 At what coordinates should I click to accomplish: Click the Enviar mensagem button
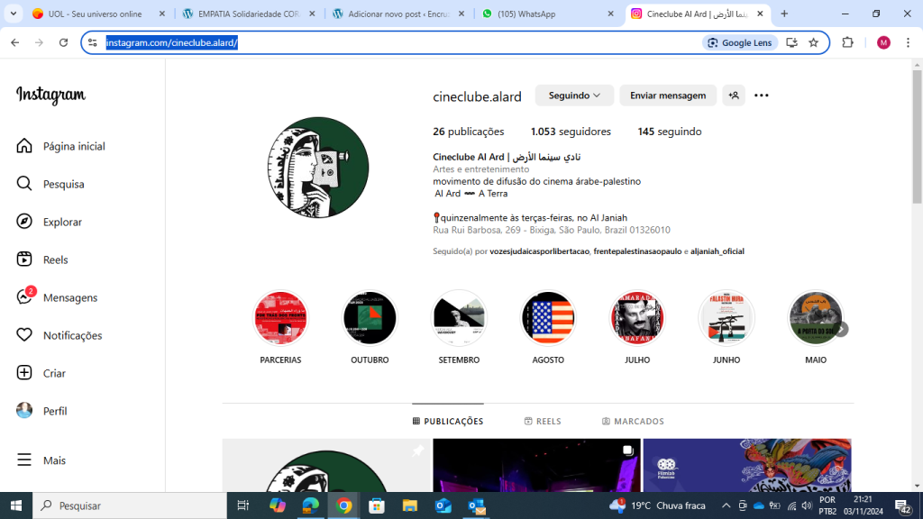[668, 96]
